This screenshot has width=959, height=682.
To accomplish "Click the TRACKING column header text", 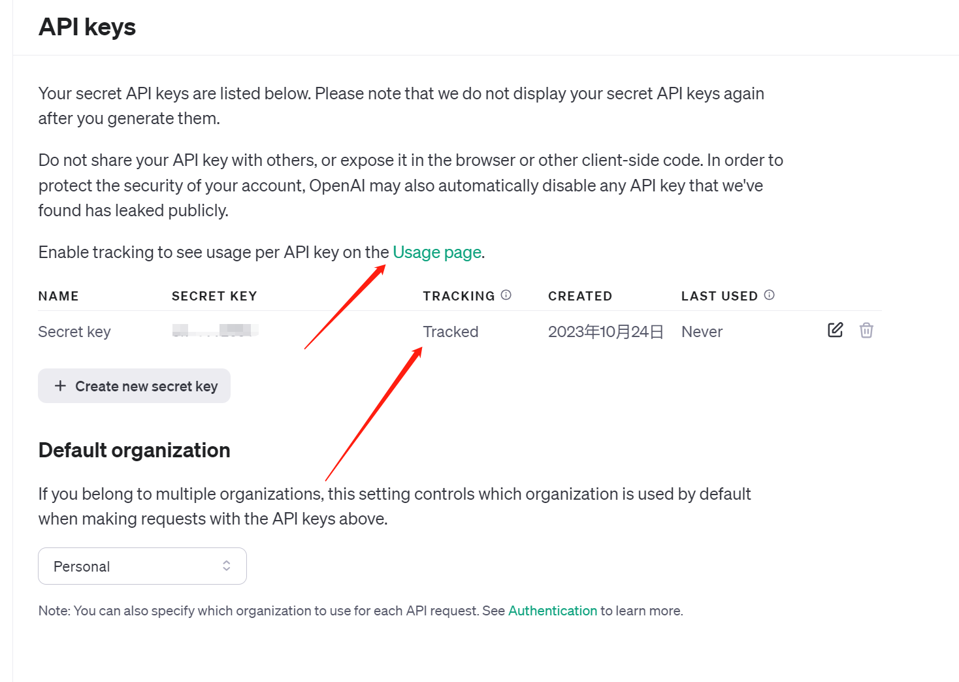I will (459, 297).
